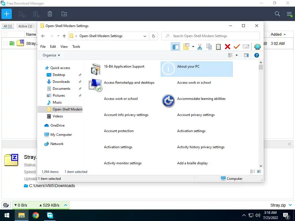Show hidden tray icons chevron
This screenshot has width=295, height=221.
pyautogui.click(x=244, y=215)
